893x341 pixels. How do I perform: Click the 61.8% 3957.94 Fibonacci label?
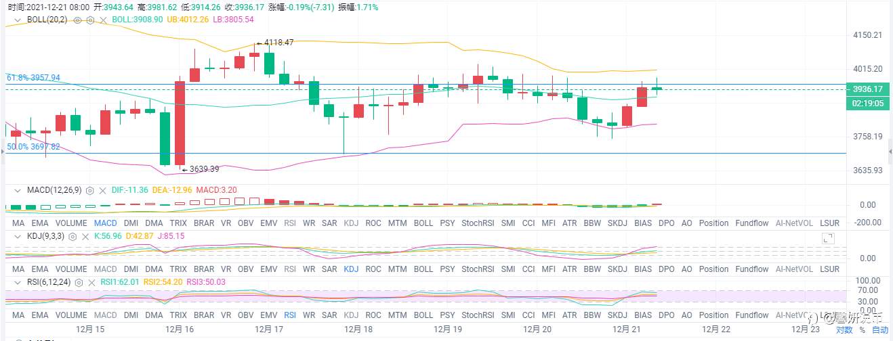point(33,78)
